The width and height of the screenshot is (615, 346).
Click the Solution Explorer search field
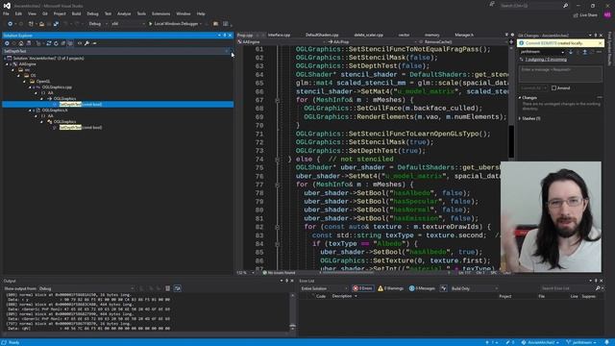(x=113, y=51)
